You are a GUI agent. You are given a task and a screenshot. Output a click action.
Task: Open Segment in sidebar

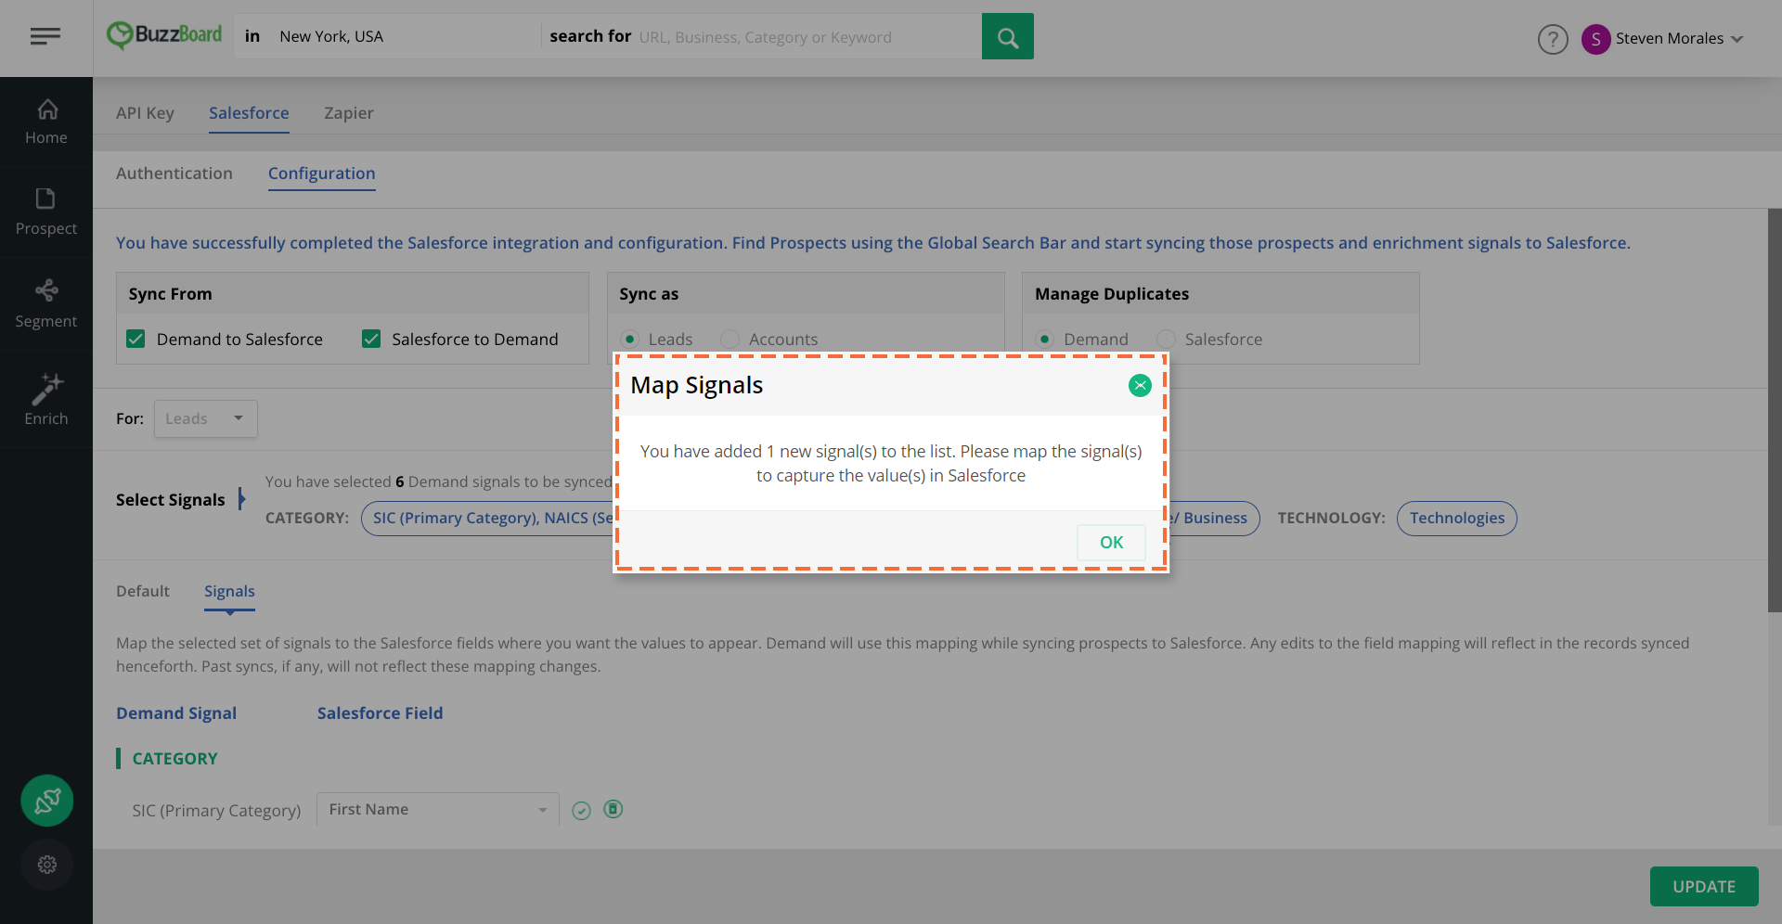[x=46, y=304]
